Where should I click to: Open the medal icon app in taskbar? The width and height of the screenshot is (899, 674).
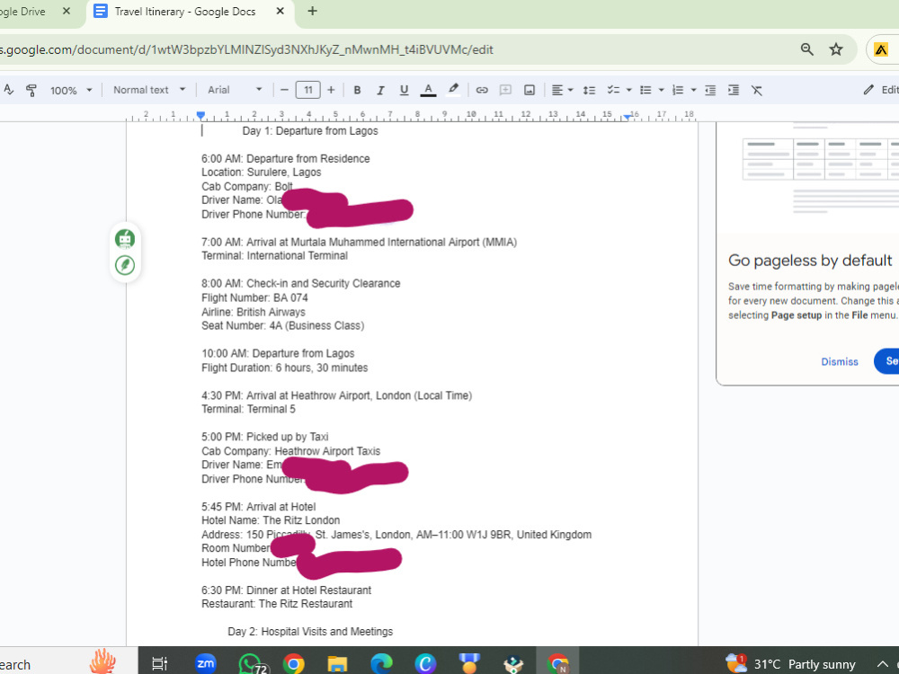click(x=469, y=664)
